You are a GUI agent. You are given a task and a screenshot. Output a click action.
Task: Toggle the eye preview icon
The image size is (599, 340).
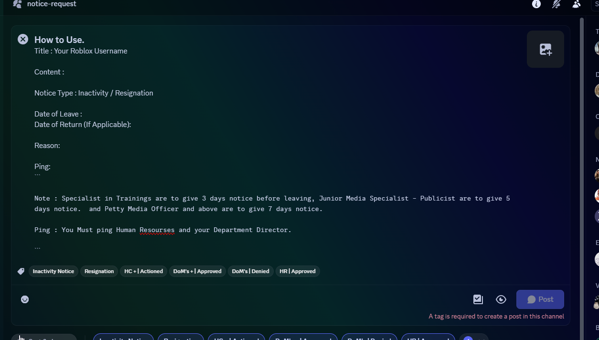[501, 299]
